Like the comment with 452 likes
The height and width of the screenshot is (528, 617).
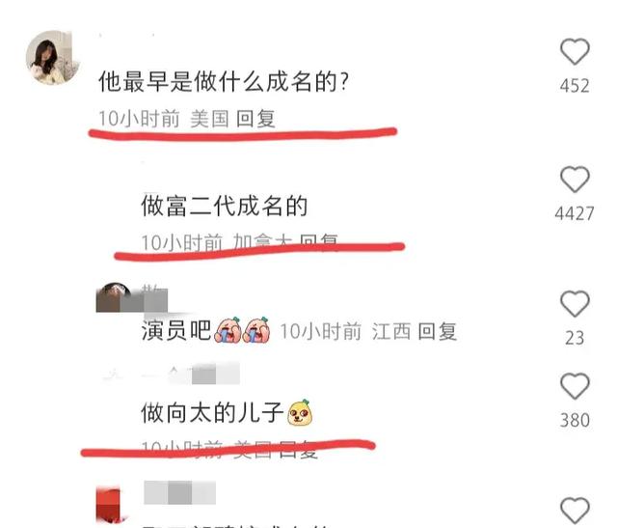click(x=575, y=51)
